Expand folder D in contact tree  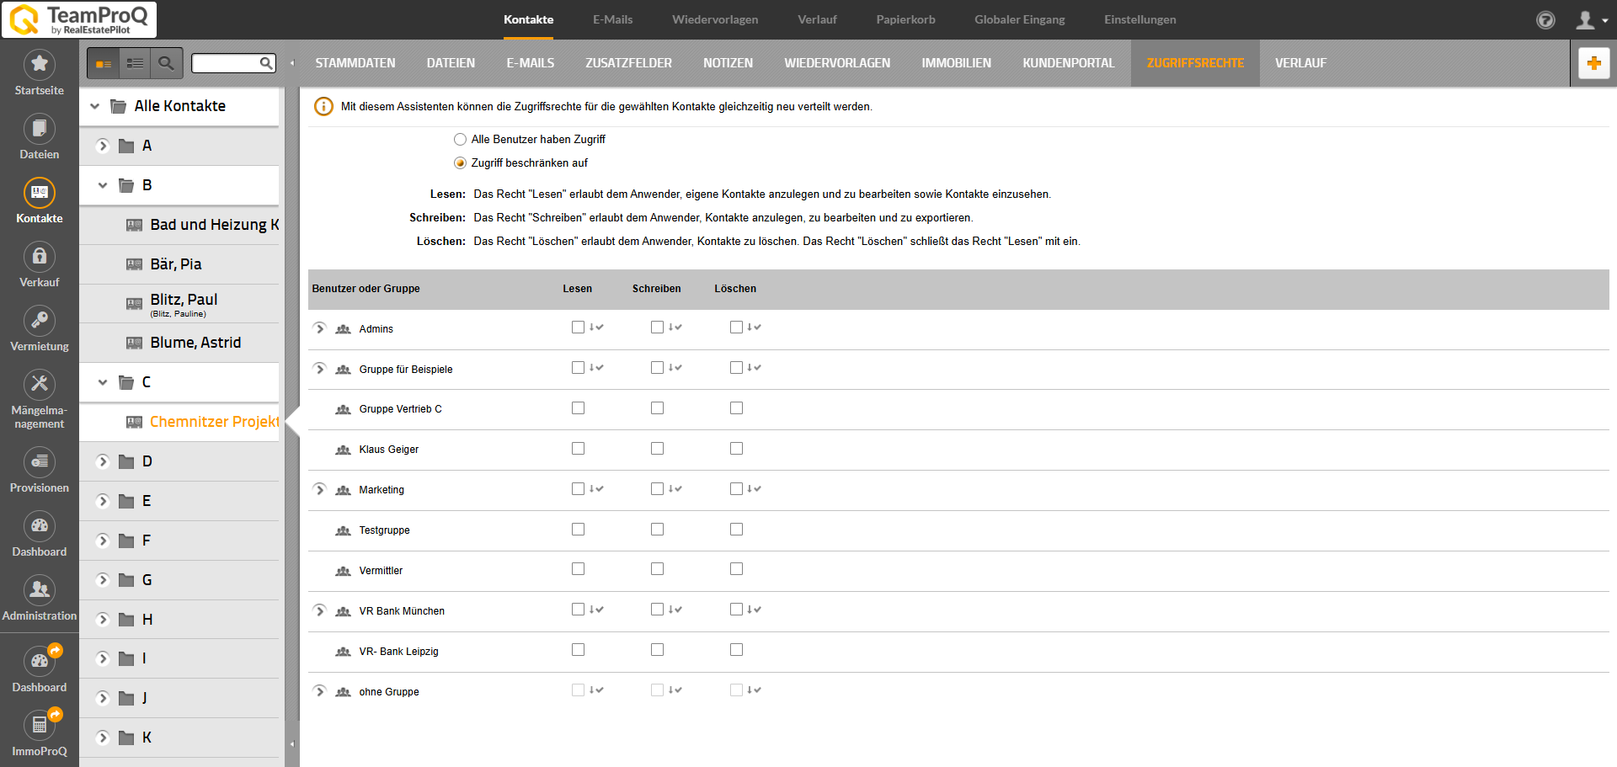click(103, 461)
